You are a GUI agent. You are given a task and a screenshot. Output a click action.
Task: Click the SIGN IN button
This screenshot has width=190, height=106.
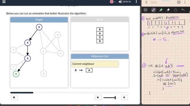[125, 2]
